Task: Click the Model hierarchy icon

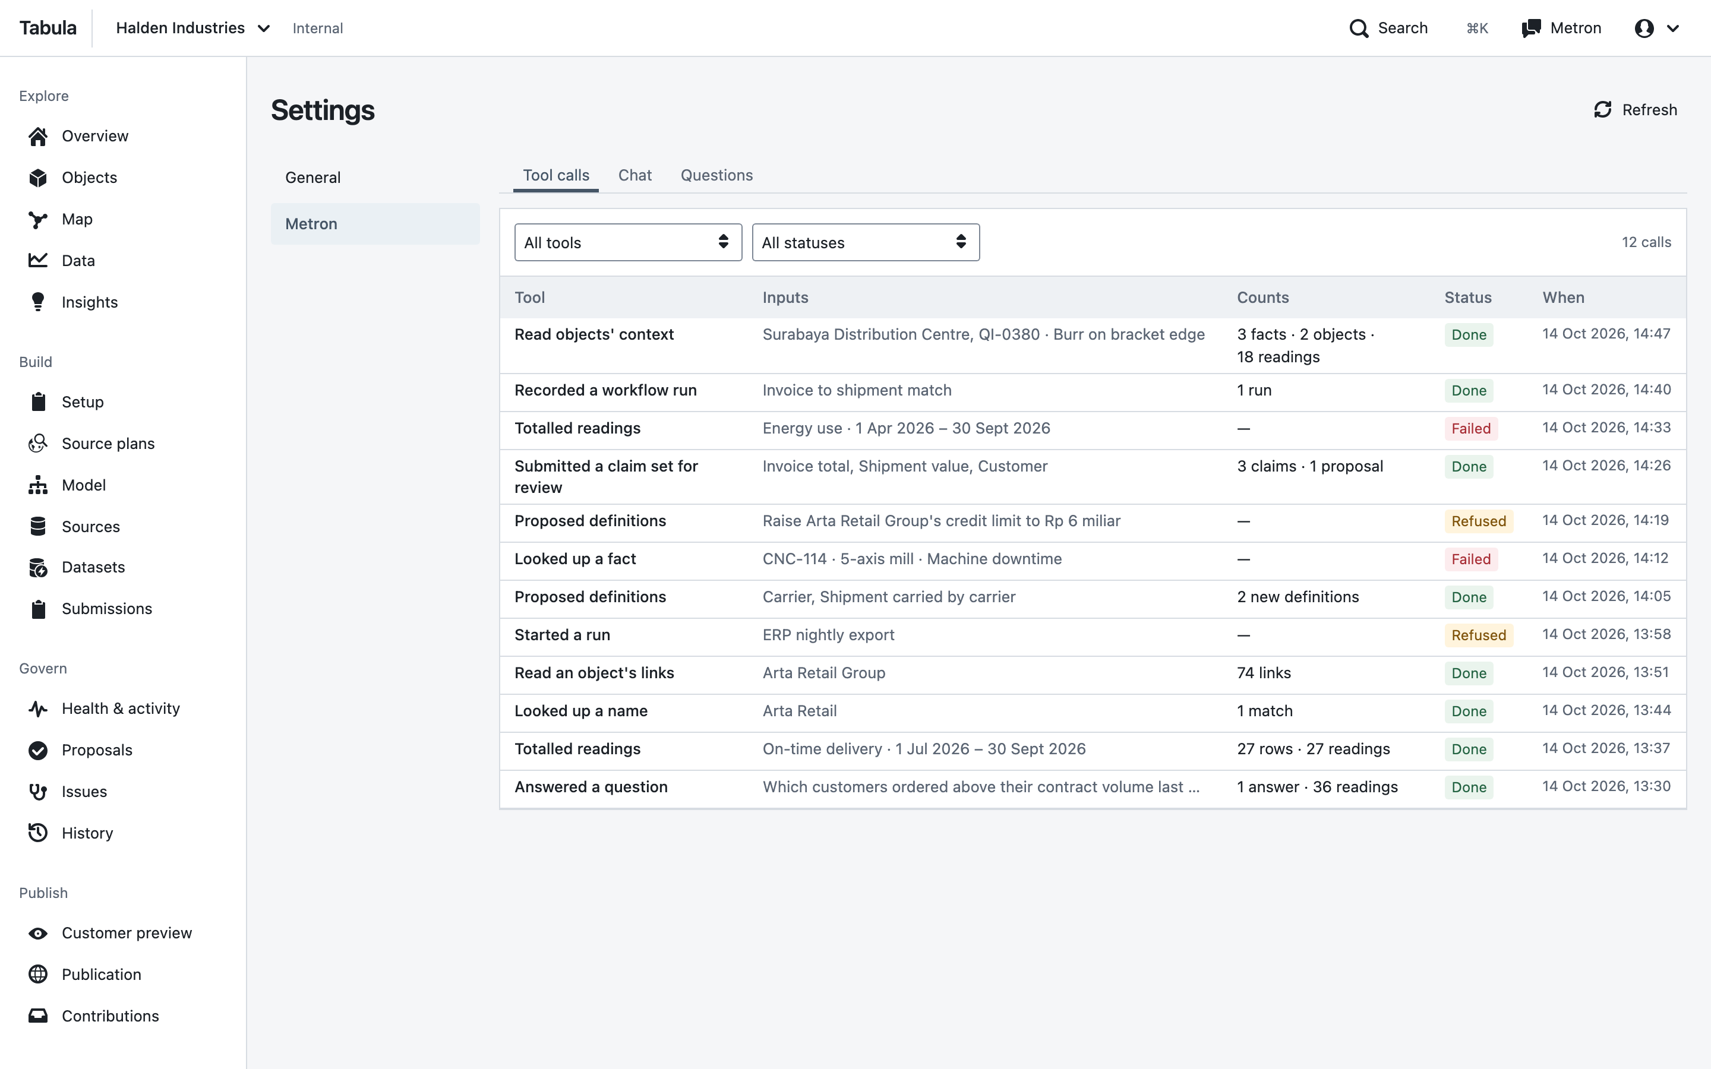Action: (38, 486)
